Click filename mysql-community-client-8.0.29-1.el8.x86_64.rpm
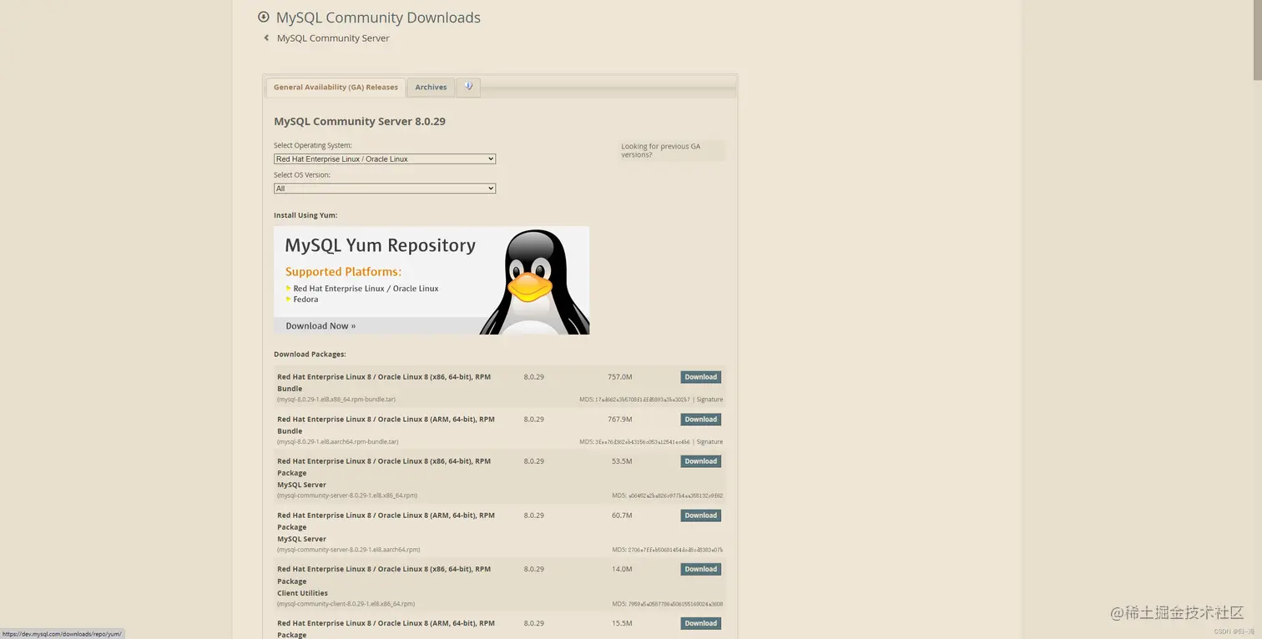 coord(346,604)
